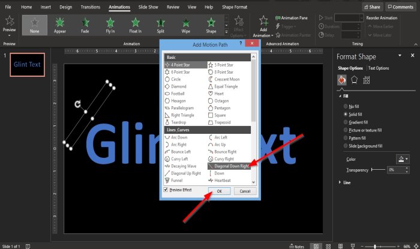Collapse the ribbon chevron

415,44
